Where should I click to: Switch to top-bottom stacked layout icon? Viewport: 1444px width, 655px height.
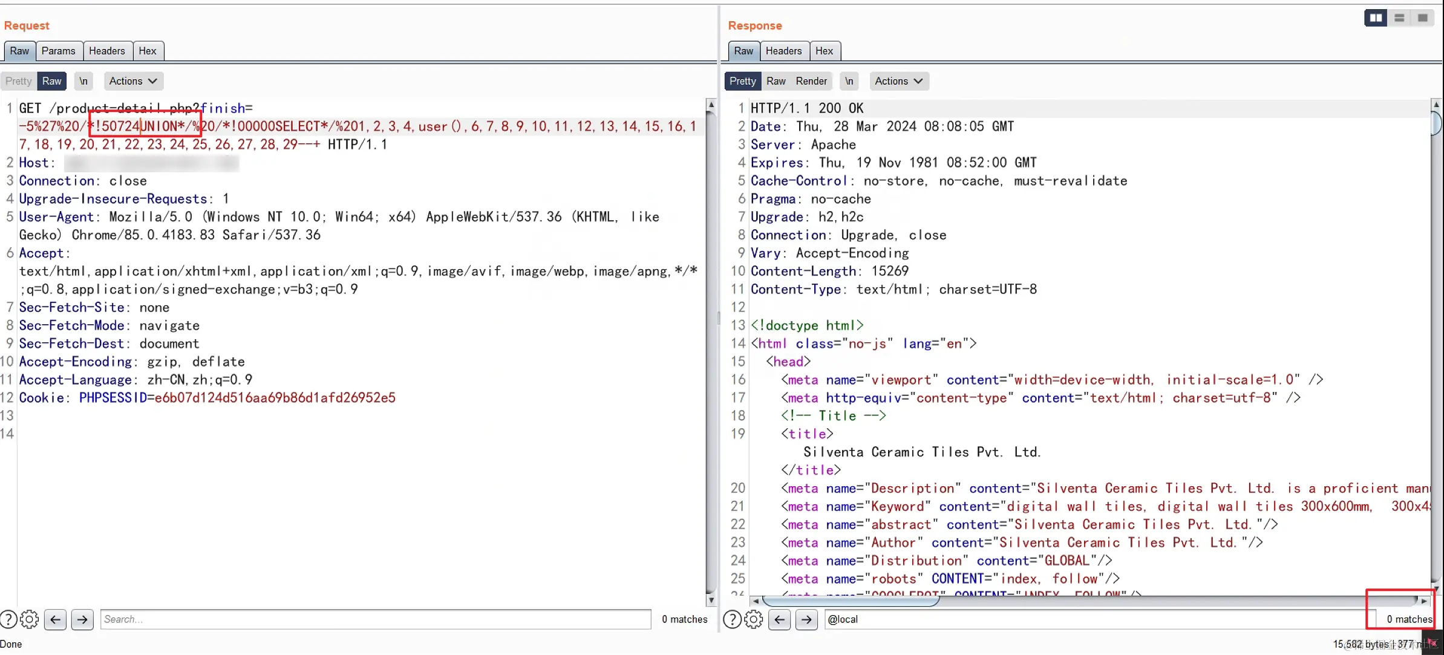1399,18
